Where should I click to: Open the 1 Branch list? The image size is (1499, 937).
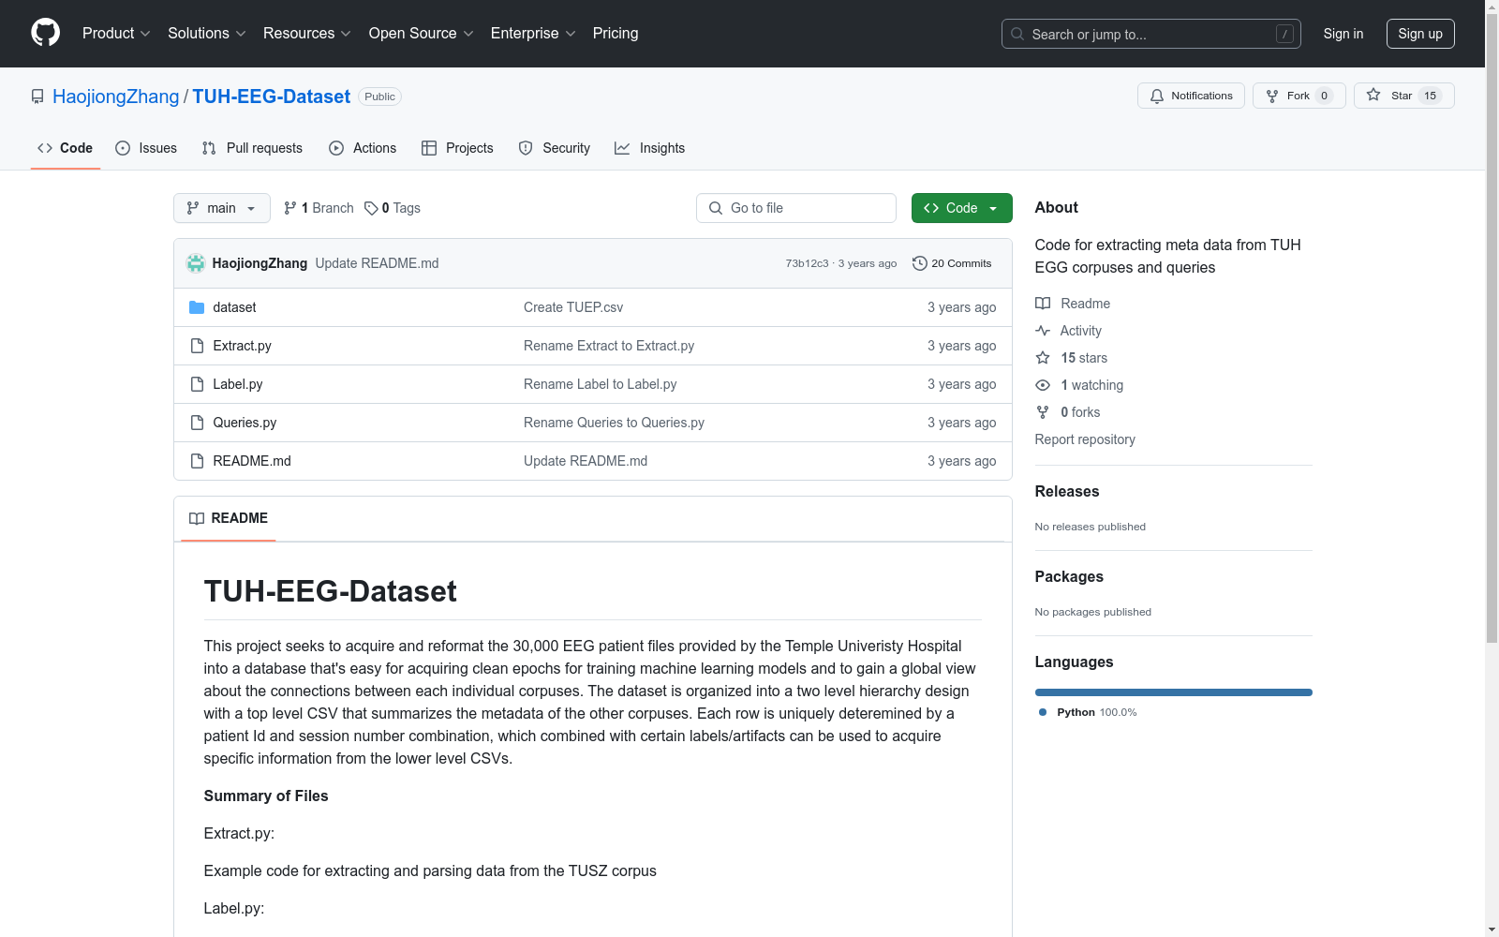pos(319,208)
